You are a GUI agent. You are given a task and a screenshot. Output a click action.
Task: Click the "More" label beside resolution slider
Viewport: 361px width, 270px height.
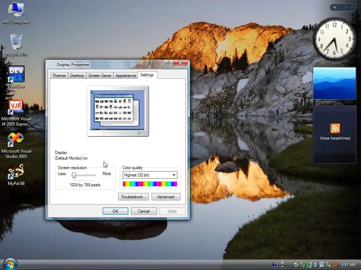[x=106, y=174]
